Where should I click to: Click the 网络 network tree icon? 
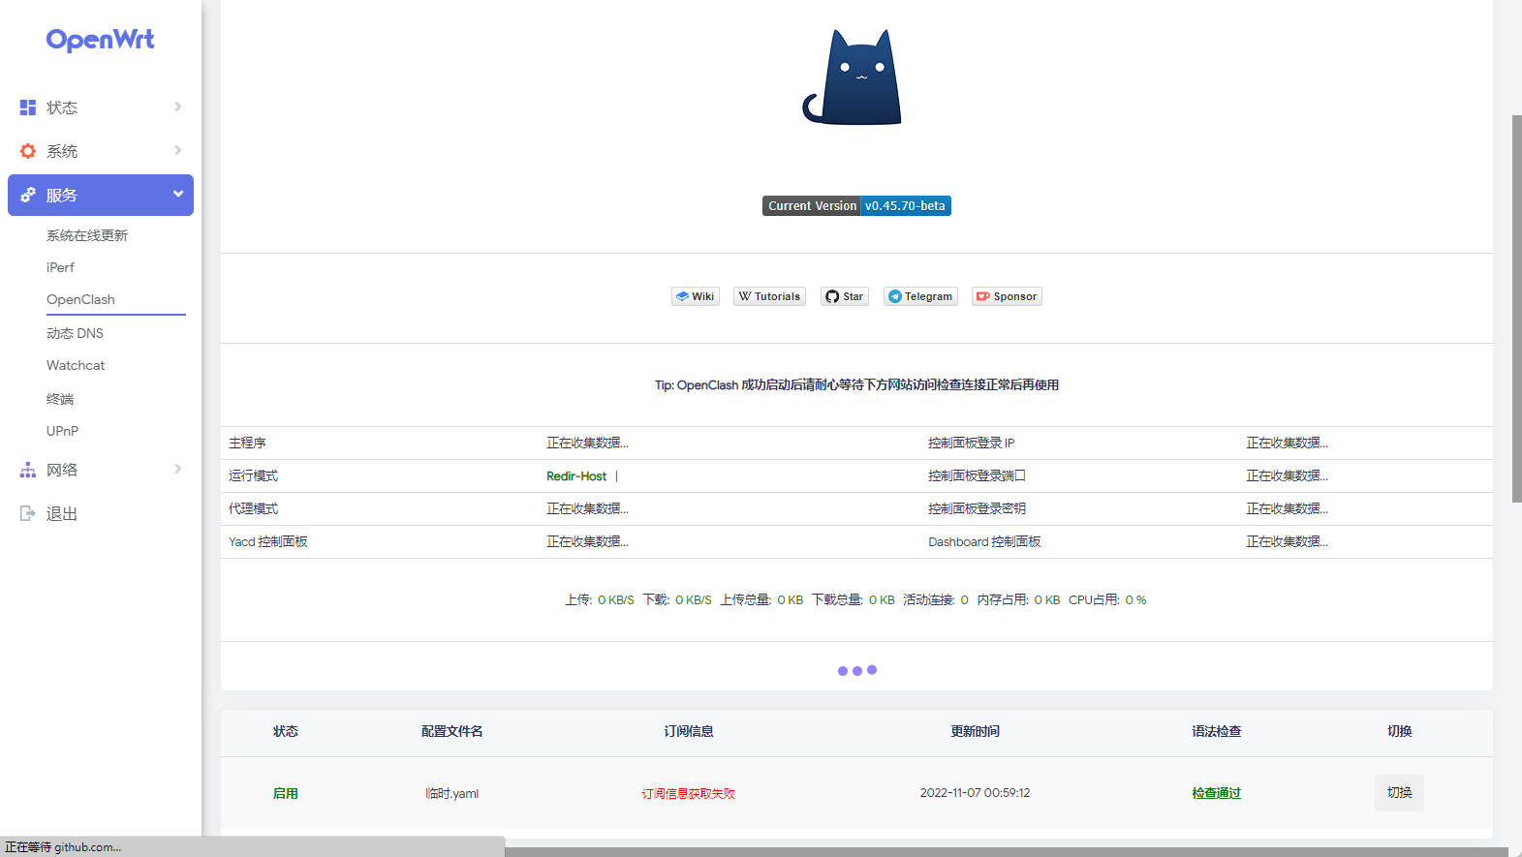click(x=28, y=470)
